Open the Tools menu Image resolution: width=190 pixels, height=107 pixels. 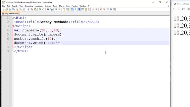click(x=55, y=6)
